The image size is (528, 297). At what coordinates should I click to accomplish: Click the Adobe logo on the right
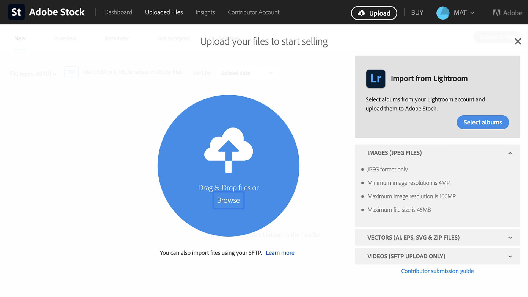[x=507, y=12]
